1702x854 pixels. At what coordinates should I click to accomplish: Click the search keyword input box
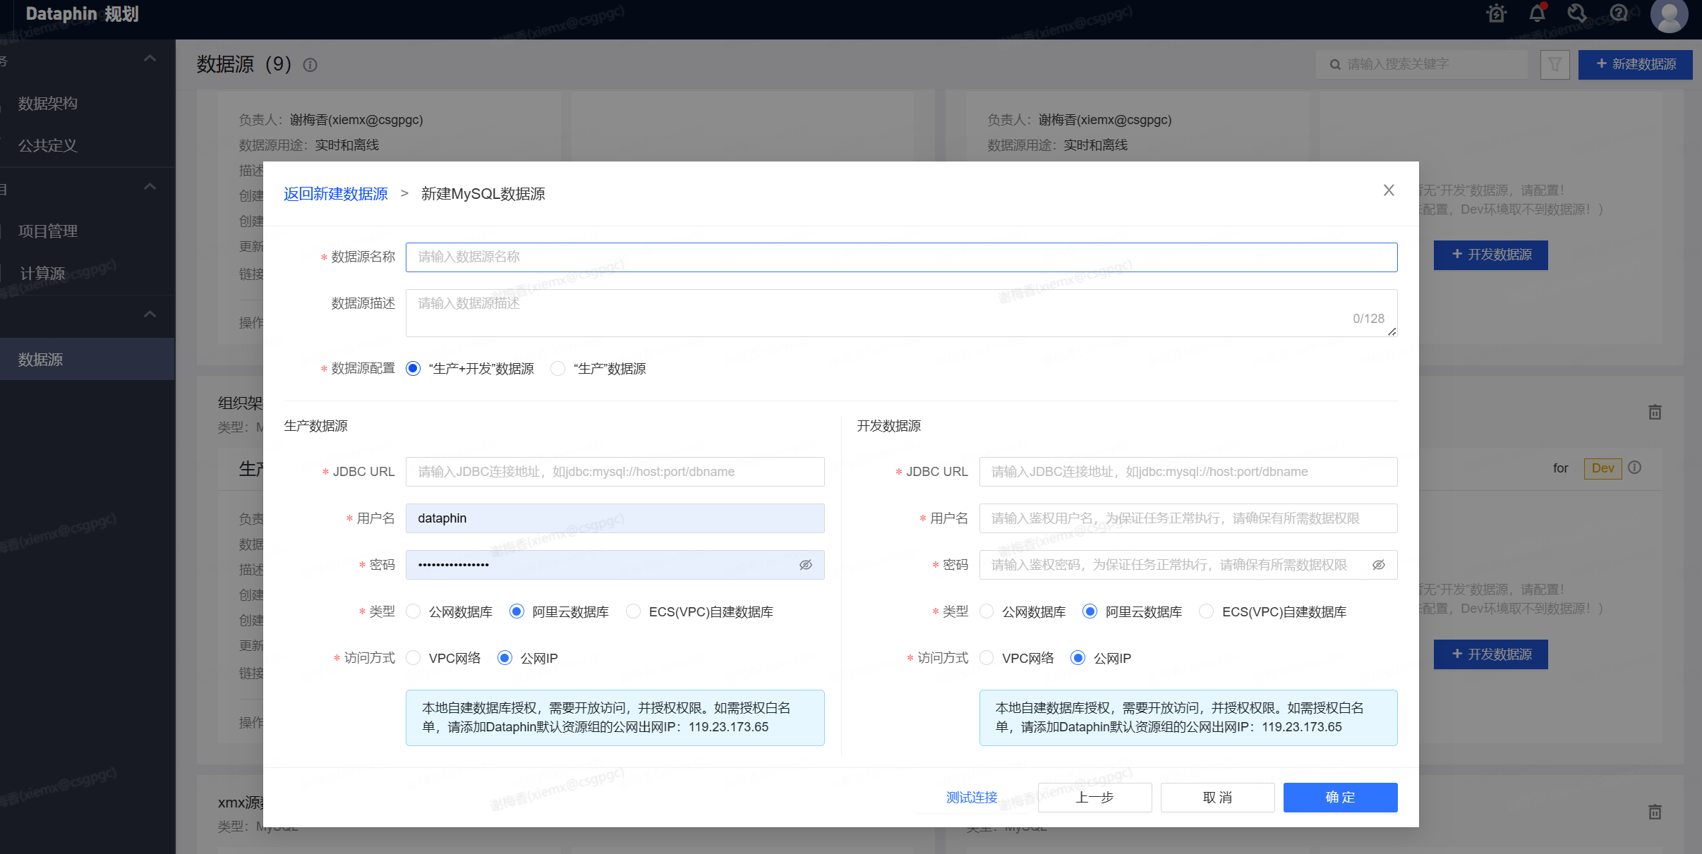pyautogui.click(x=1422, y=64)
